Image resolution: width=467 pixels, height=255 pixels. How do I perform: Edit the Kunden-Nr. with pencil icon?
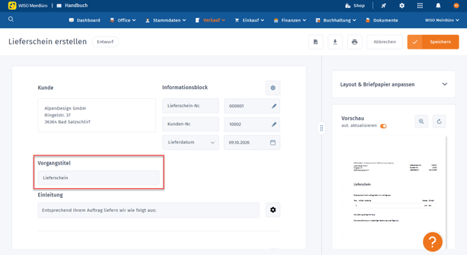coord(274,125)
